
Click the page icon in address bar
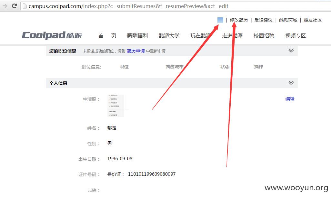(x=25, y=6)
